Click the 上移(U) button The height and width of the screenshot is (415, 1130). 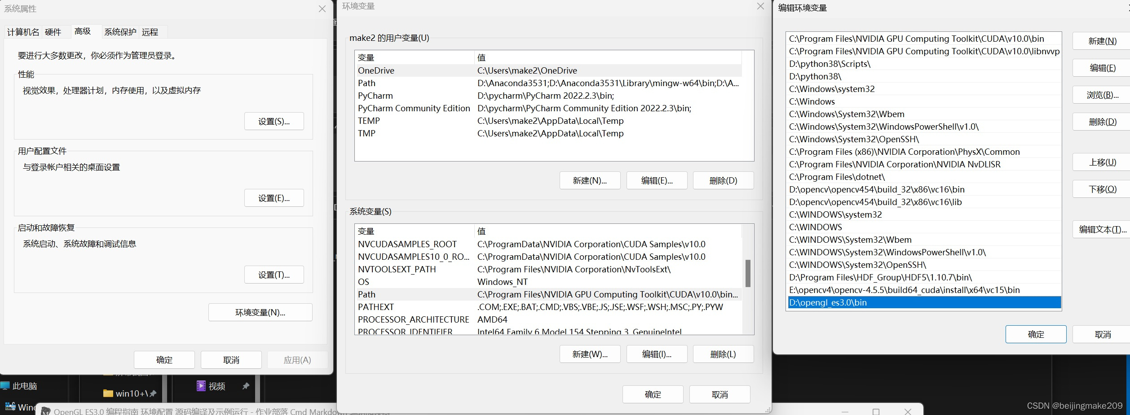(x=1102, y=162)
